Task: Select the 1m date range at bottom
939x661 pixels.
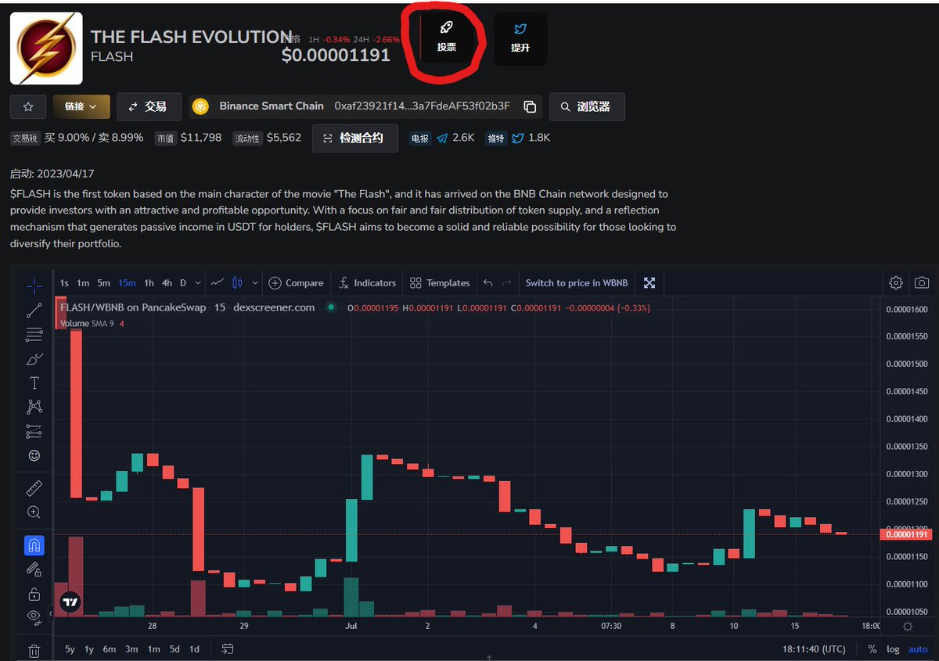Action: click(154, 649)
